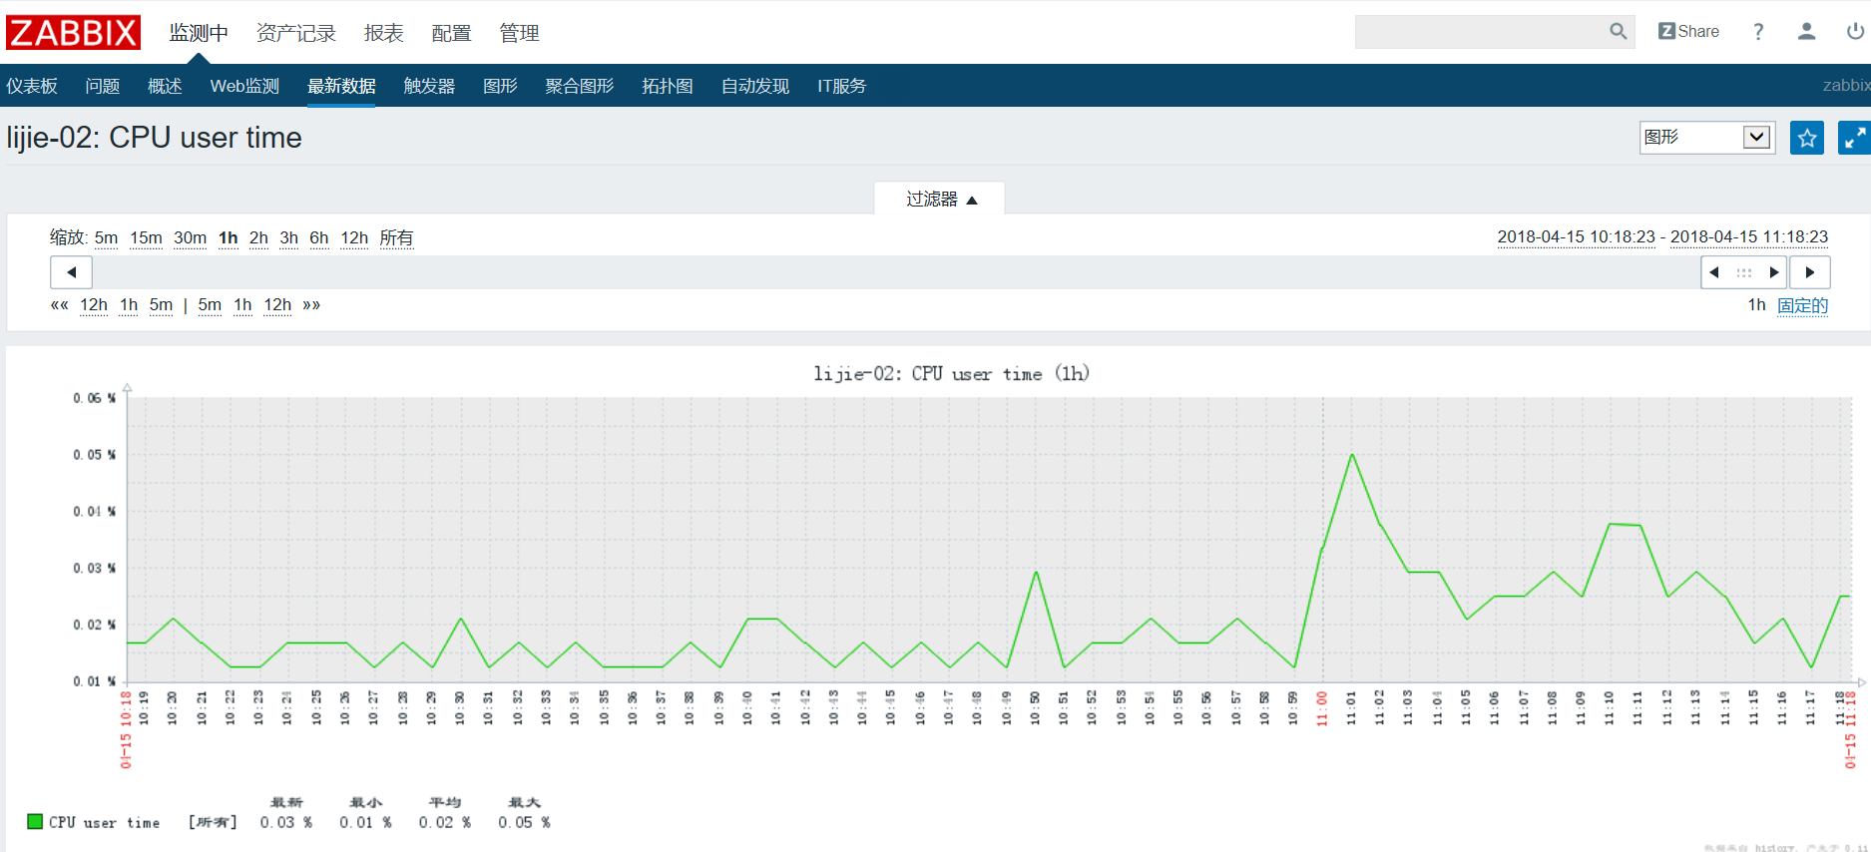The width and height of the screenshot is (1871, 852).
Task: Click the scrollbar handle left arrow
Action: (1714, 272)
